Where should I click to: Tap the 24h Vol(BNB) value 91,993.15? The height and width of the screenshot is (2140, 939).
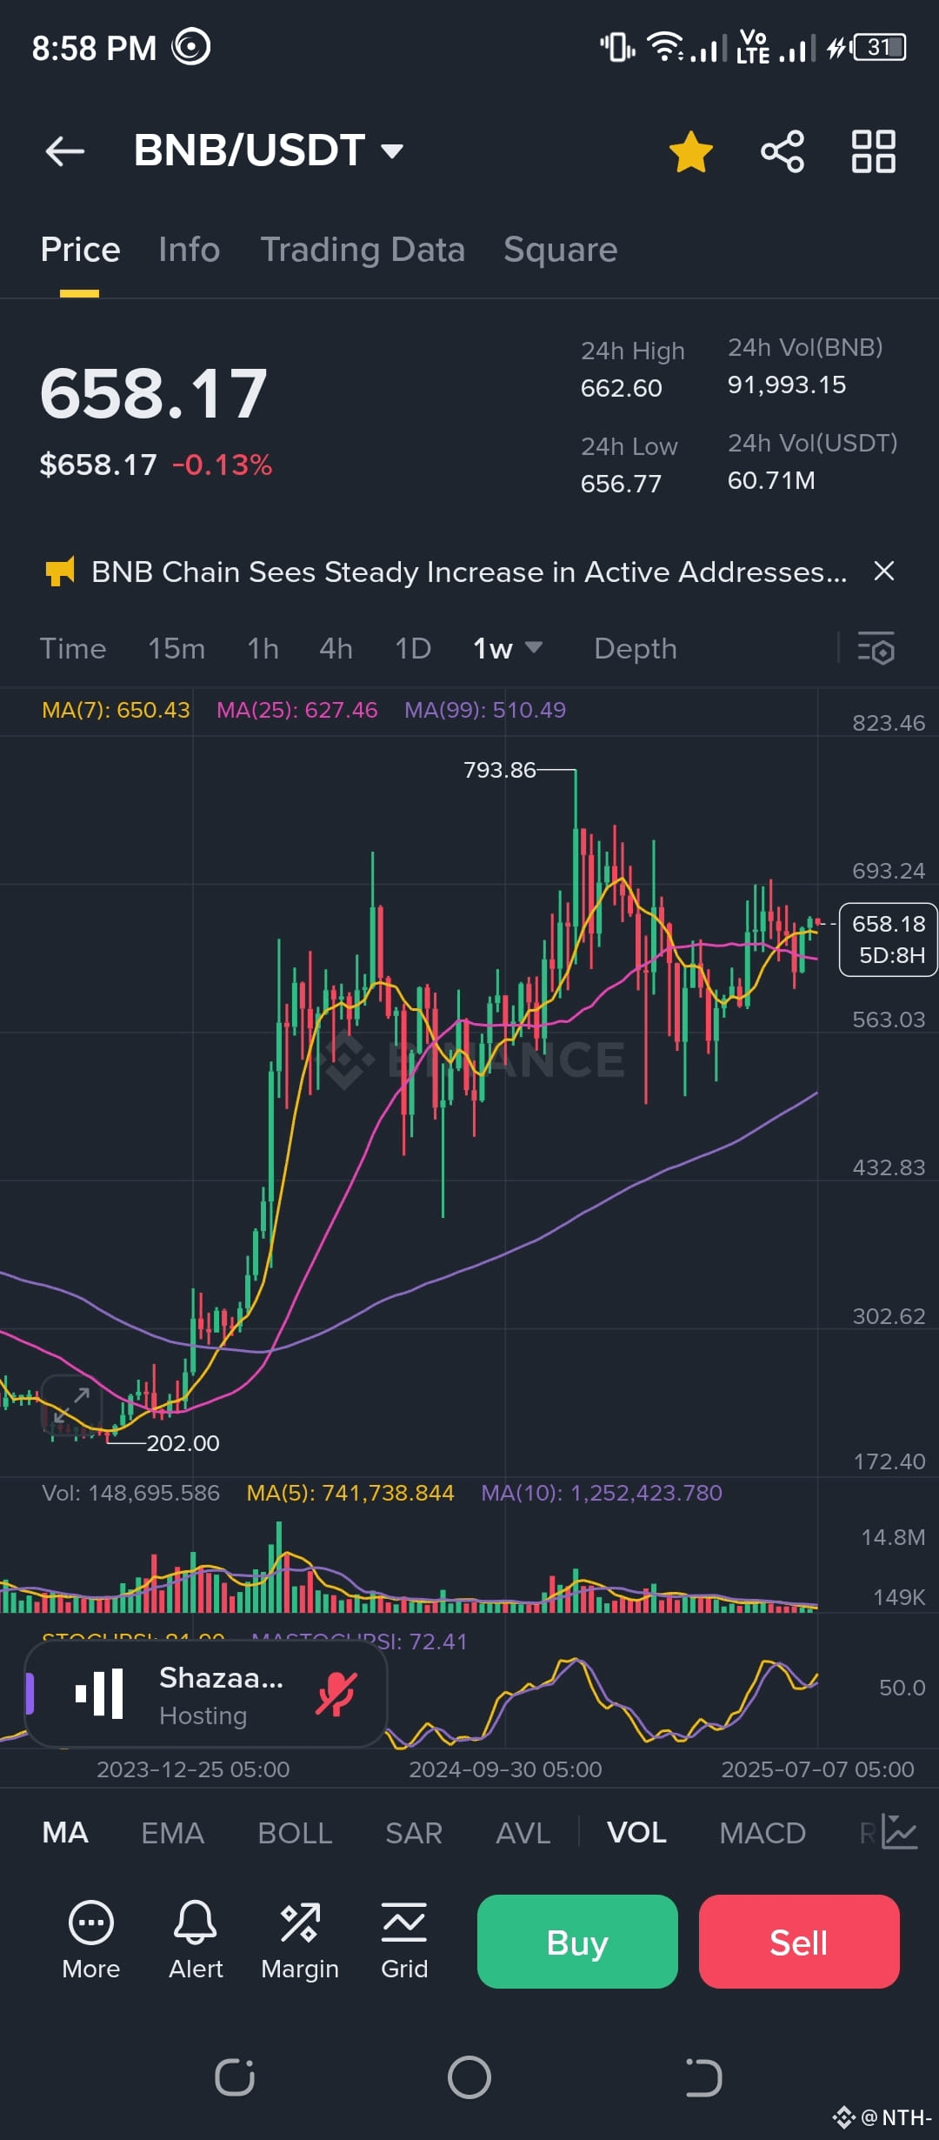[x=787, y=385]
